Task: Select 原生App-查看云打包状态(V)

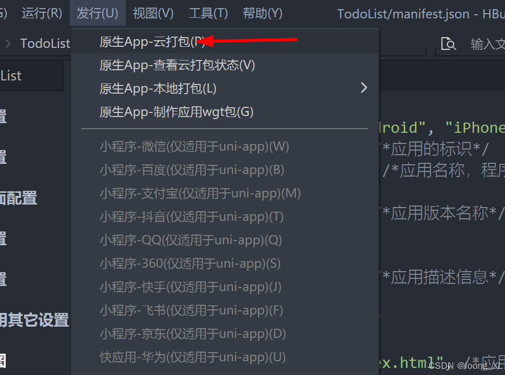Action: pyautogui.click(x=225, y=65)
